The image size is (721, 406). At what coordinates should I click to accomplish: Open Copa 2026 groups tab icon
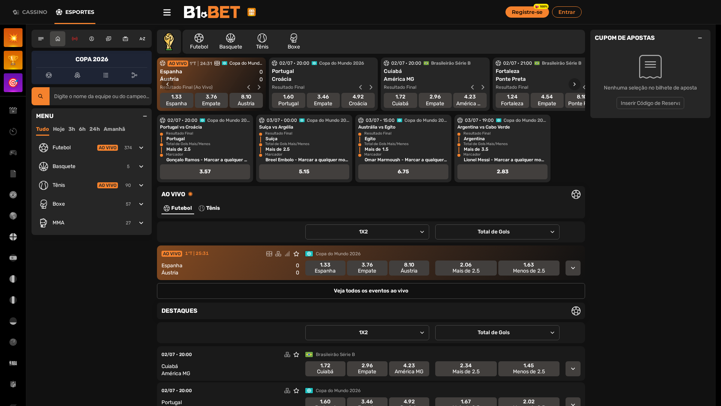coord(77,75)
